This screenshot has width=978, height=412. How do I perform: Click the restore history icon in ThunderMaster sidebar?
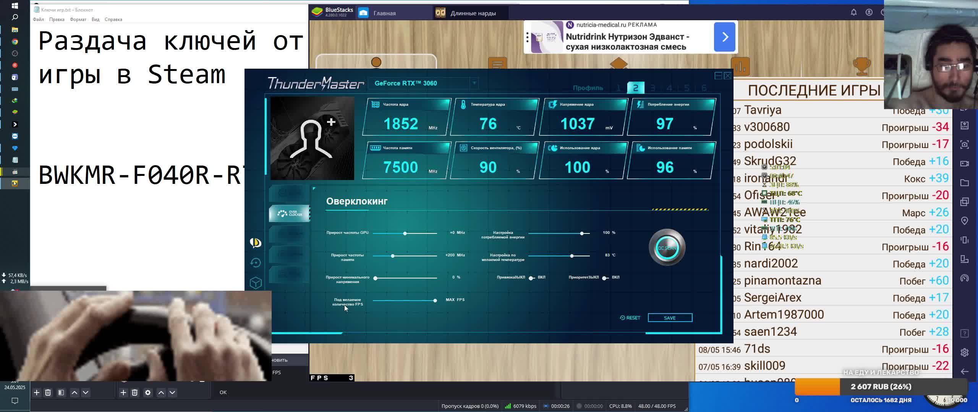tap(256, 263)
